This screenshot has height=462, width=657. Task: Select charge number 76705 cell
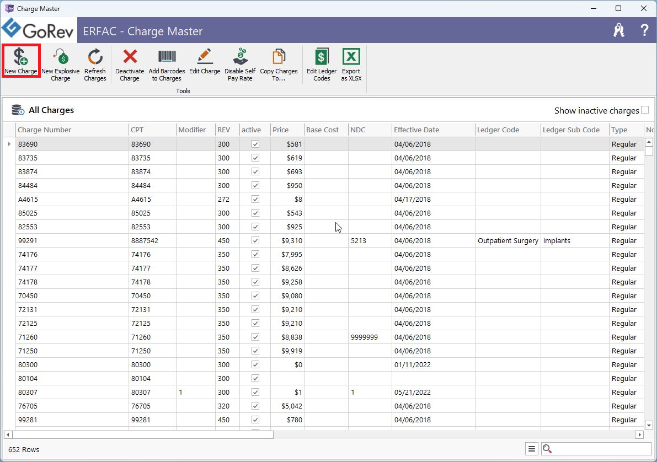point(72,406)
